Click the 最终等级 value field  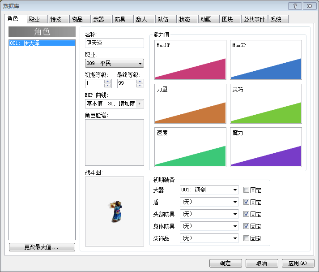tap(127, 83)
